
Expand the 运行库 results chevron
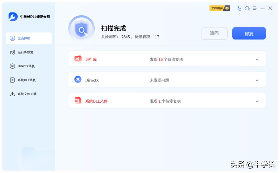click(257, 59)
